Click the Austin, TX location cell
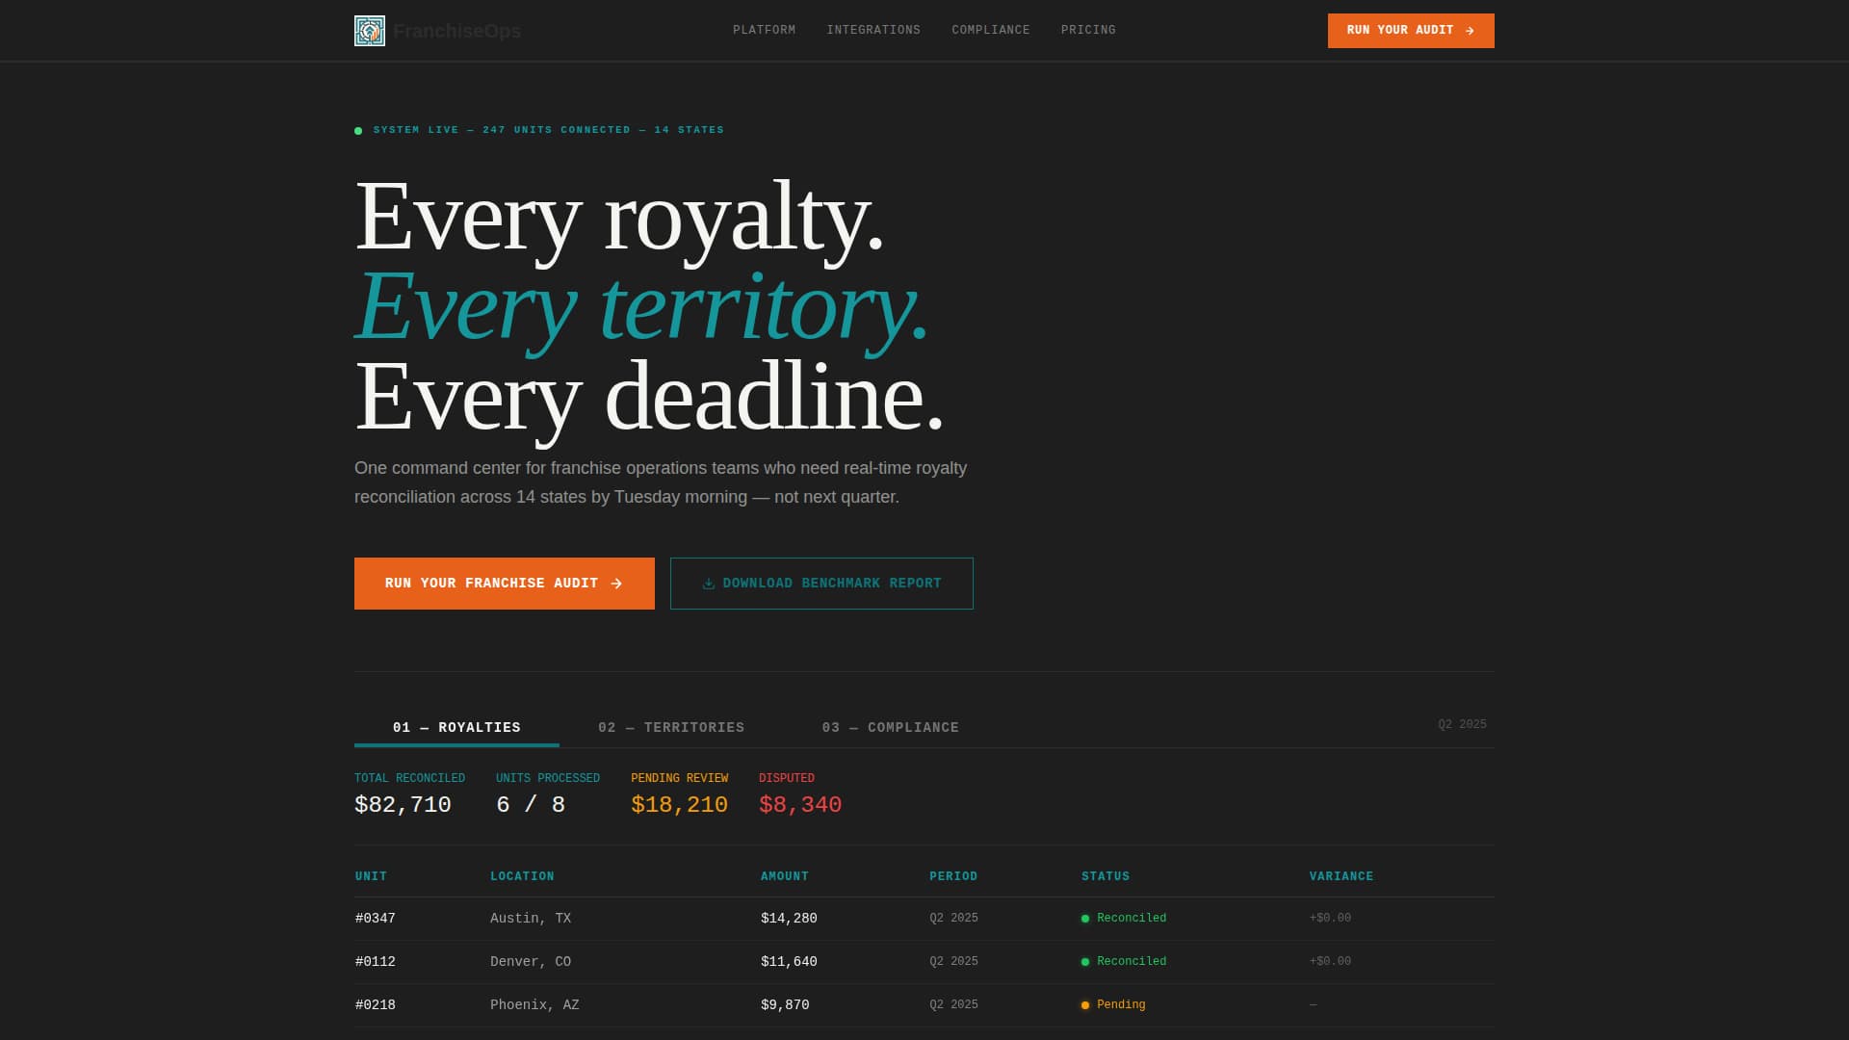Image resolution: width=1849 pixels, height=1040 pixels. (x=531, y=919)
